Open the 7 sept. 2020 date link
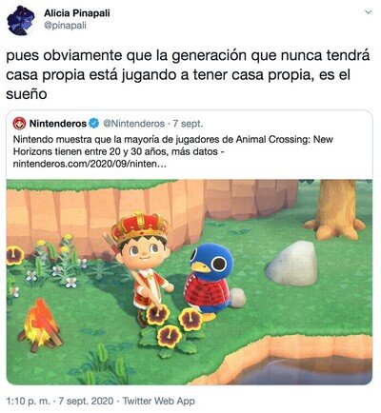Viewport: 381px width, 413px height. pyautogui.click(x=86, y=401)
